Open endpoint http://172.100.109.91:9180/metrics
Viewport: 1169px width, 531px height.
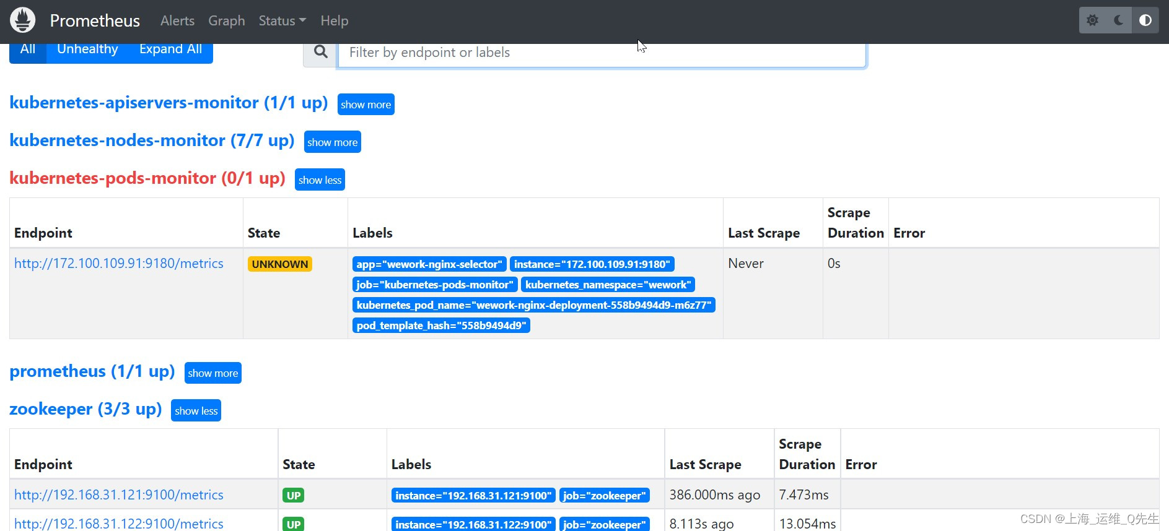pyautogui.click(x=118, y=263)
